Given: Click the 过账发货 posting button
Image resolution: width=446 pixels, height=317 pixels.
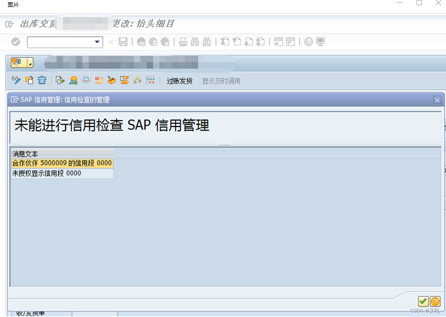Looking at the screenshot, I should coord(180,81).
